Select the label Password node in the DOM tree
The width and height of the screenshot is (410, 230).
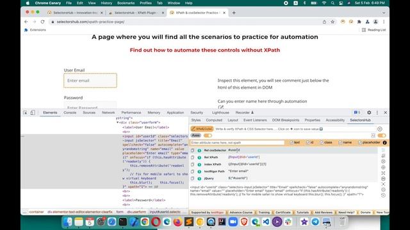(143, 200)
